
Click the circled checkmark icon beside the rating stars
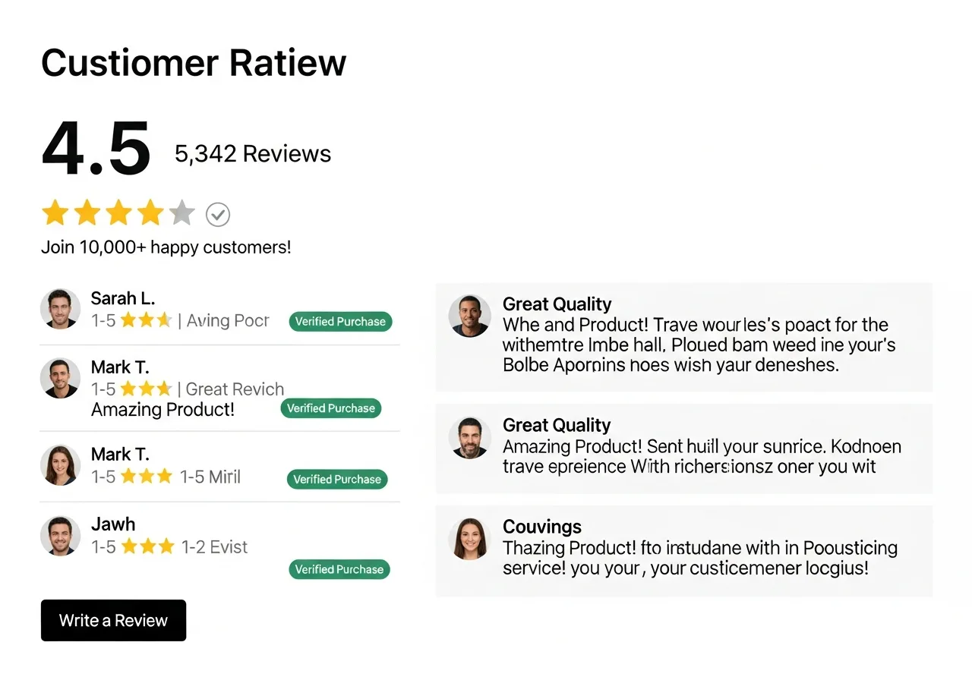[218, 215]
